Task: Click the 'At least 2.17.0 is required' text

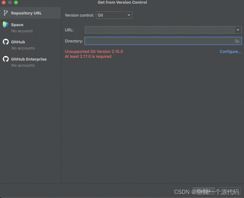Action: 88,56
